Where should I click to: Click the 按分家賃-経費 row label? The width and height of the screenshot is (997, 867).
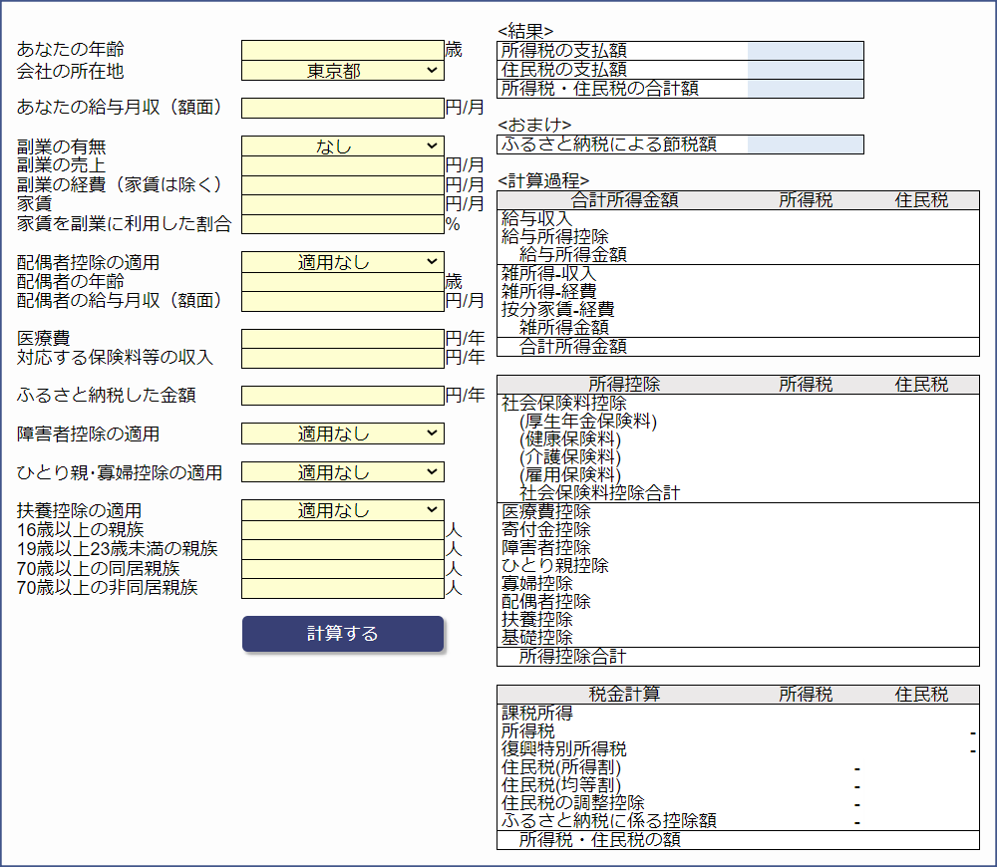click(x=557, y=310)
